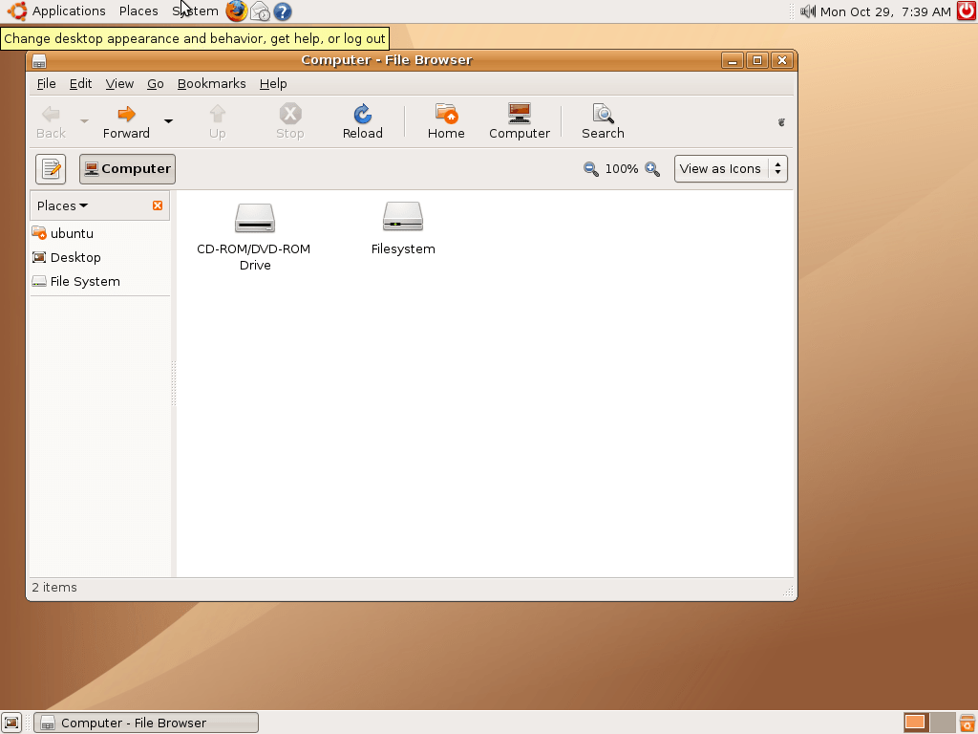Close the Places side pane
Image resolution: width=978 pixels, height=734 pixels.
158,205
